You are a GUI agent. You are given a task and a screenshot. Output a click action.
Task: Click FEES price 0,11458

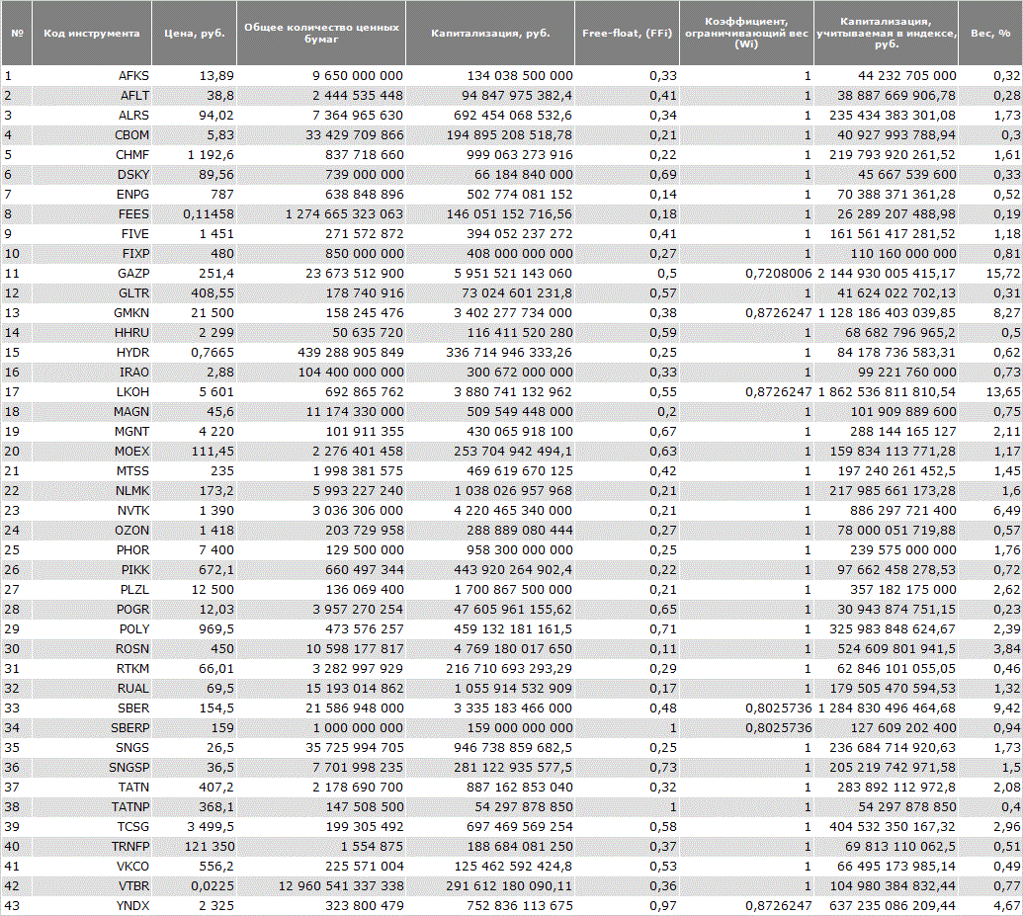click(209, 214)
